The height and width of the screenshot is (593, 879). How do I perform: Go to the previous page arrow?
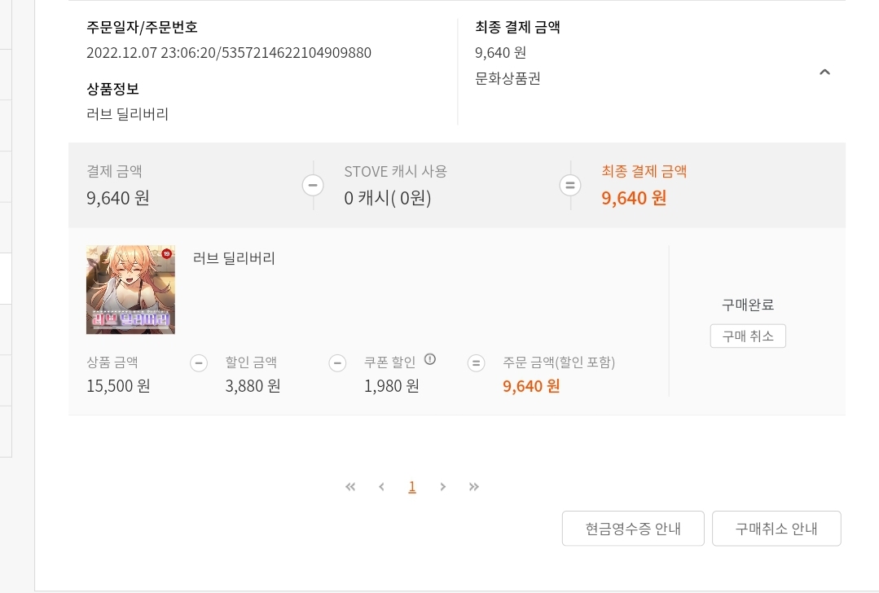tap(381, 487)
